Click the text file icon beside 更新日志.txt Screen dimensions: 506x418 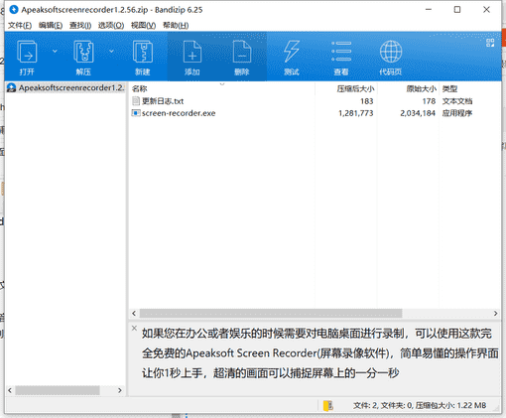point(136,101)
